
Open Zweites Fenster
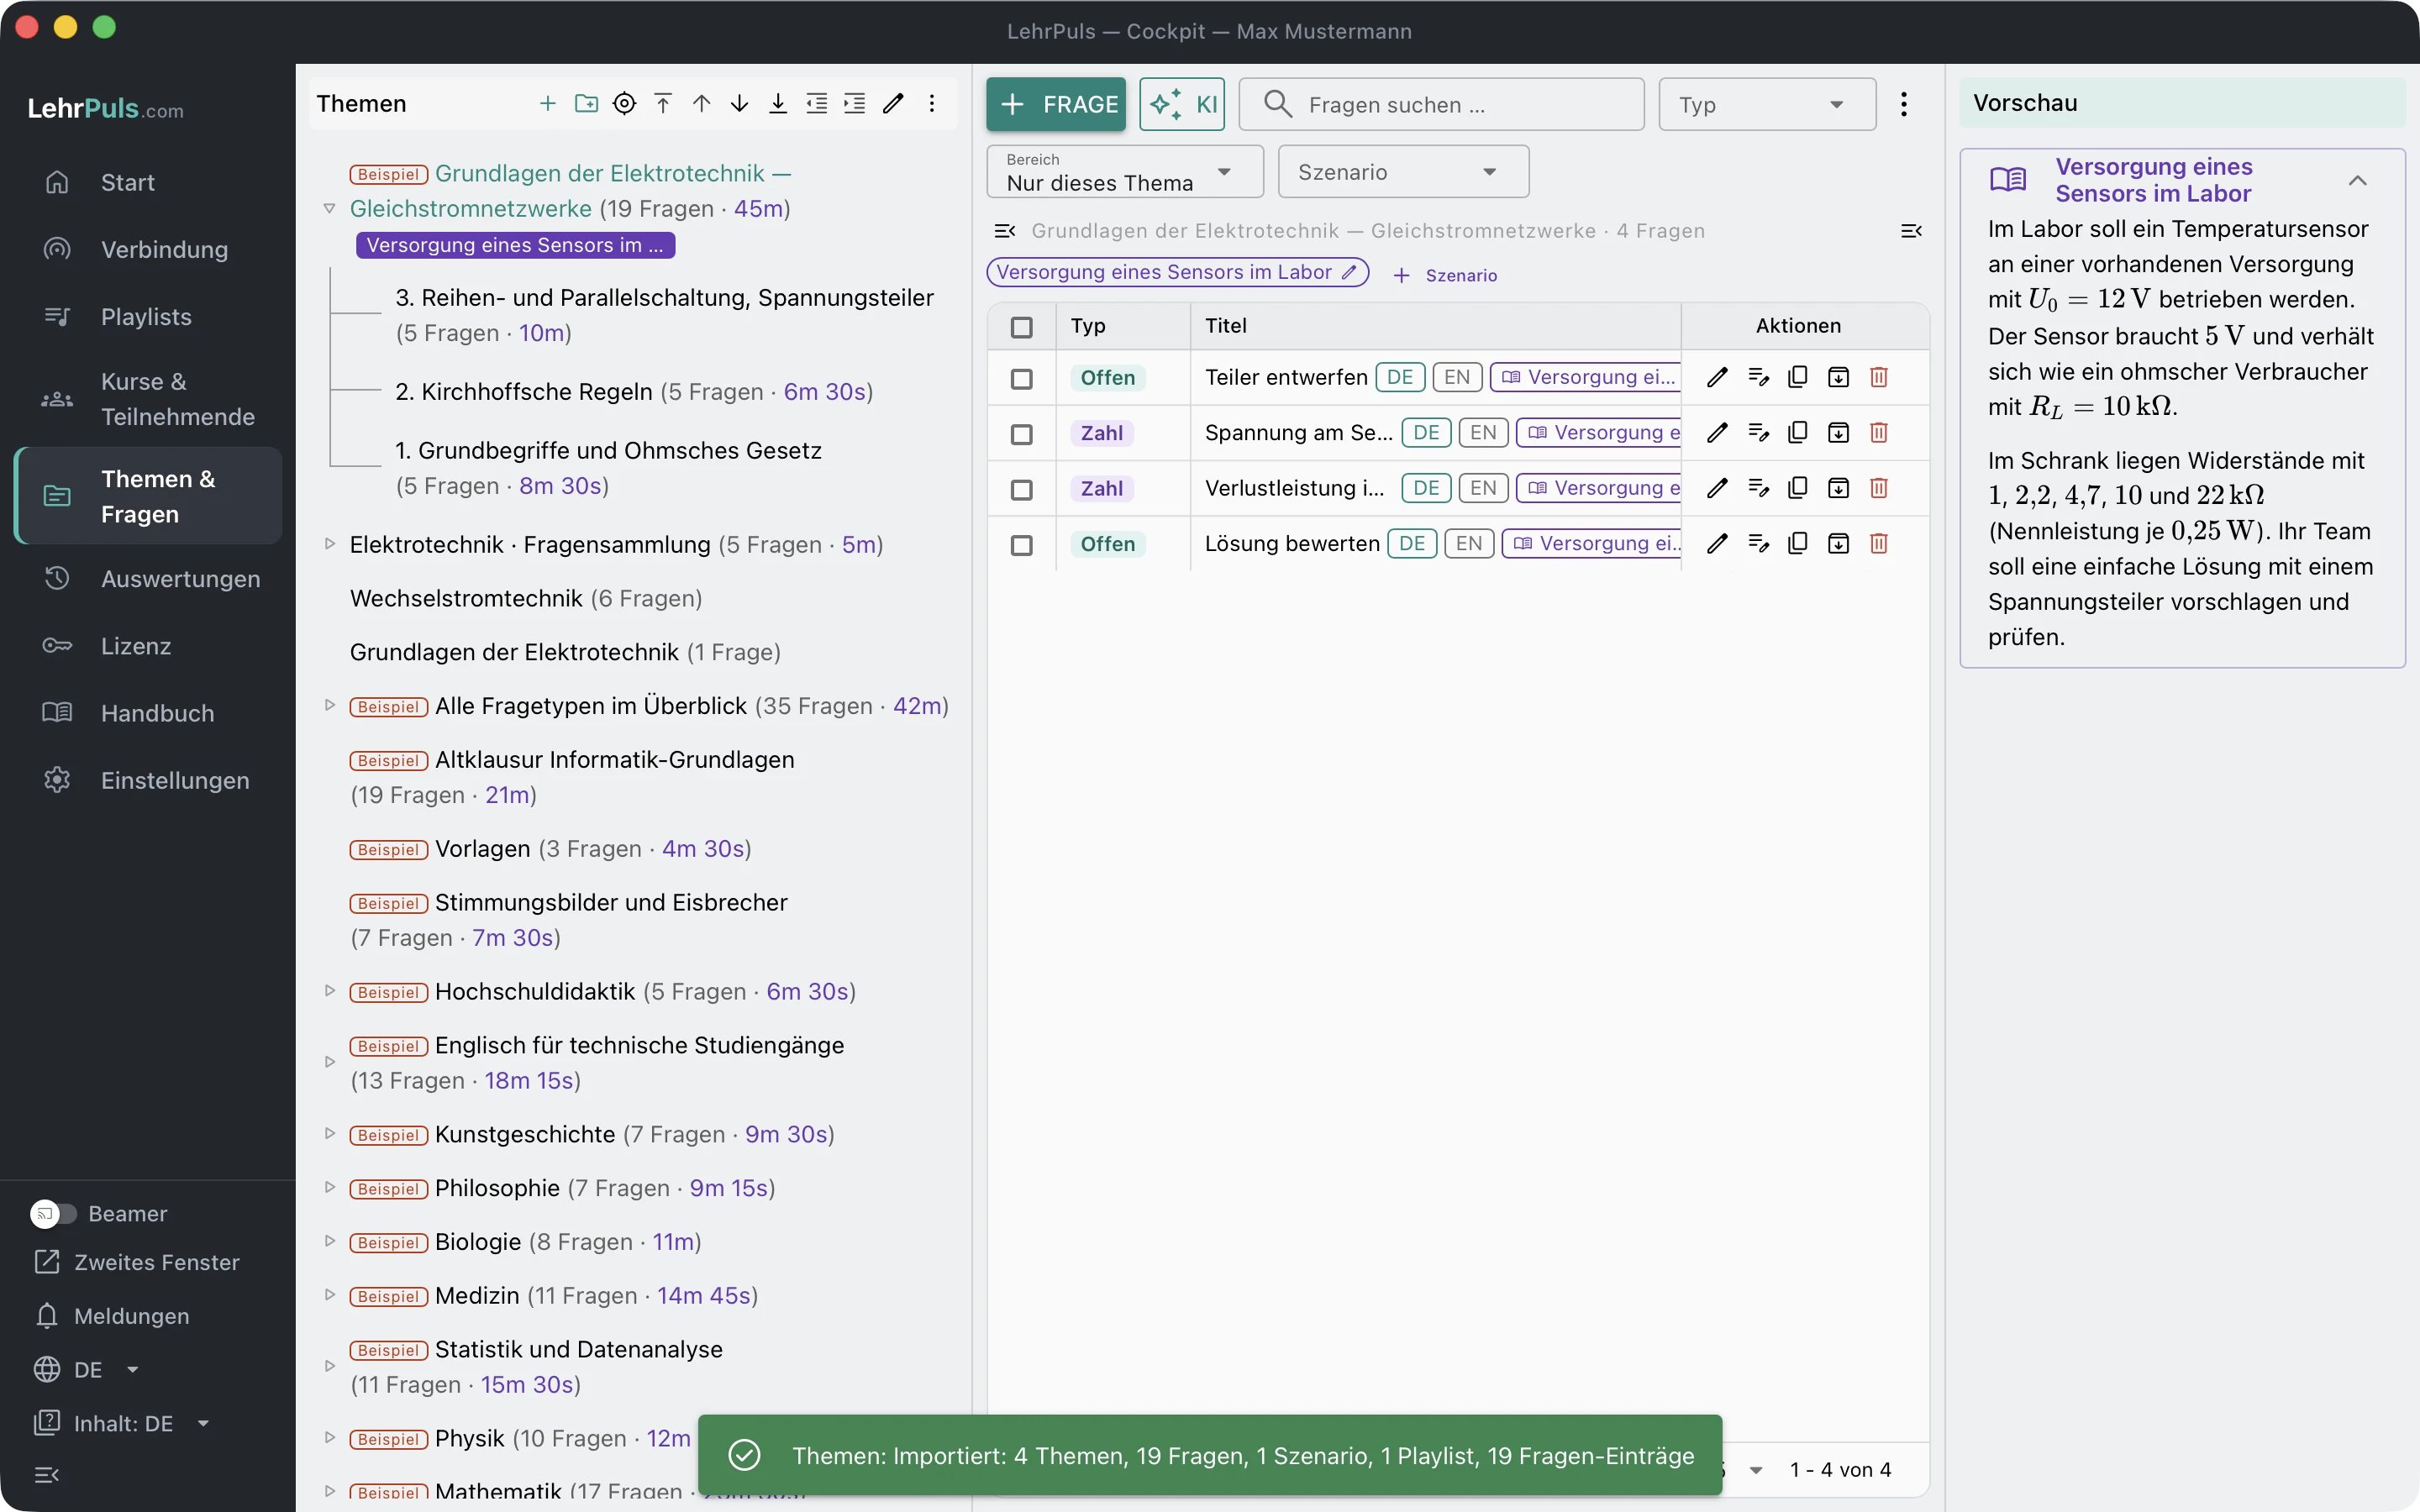coord(136,1262)
